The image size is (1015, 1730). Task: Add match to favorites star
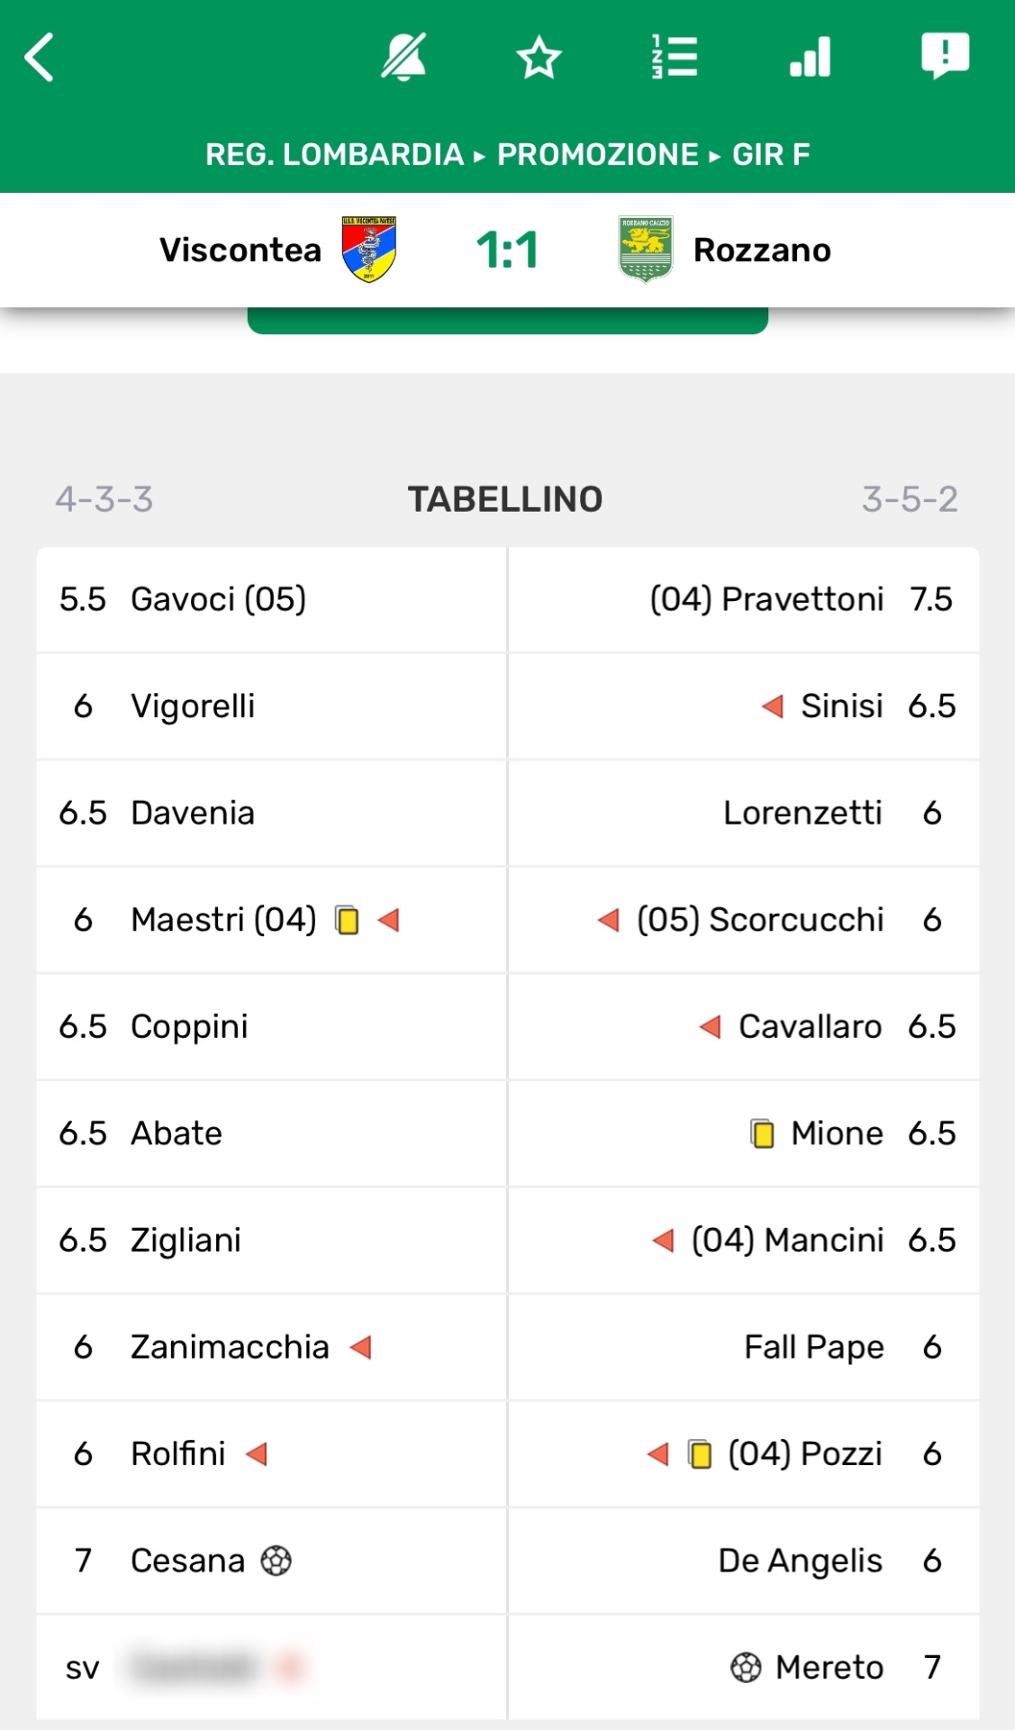(x=539, y=58)
